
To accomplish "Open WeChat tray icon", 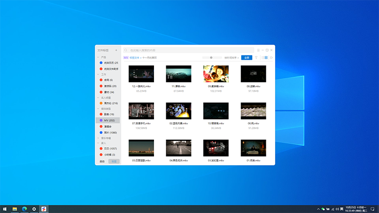I will click(323, 209).
